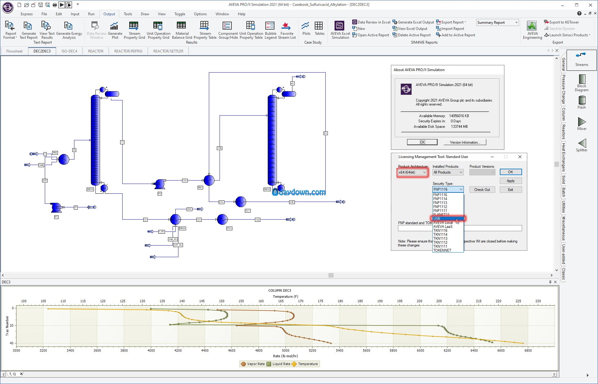
Task: Click the flowsheet vertical scrollbar thumb
Action: pos(557,164)
